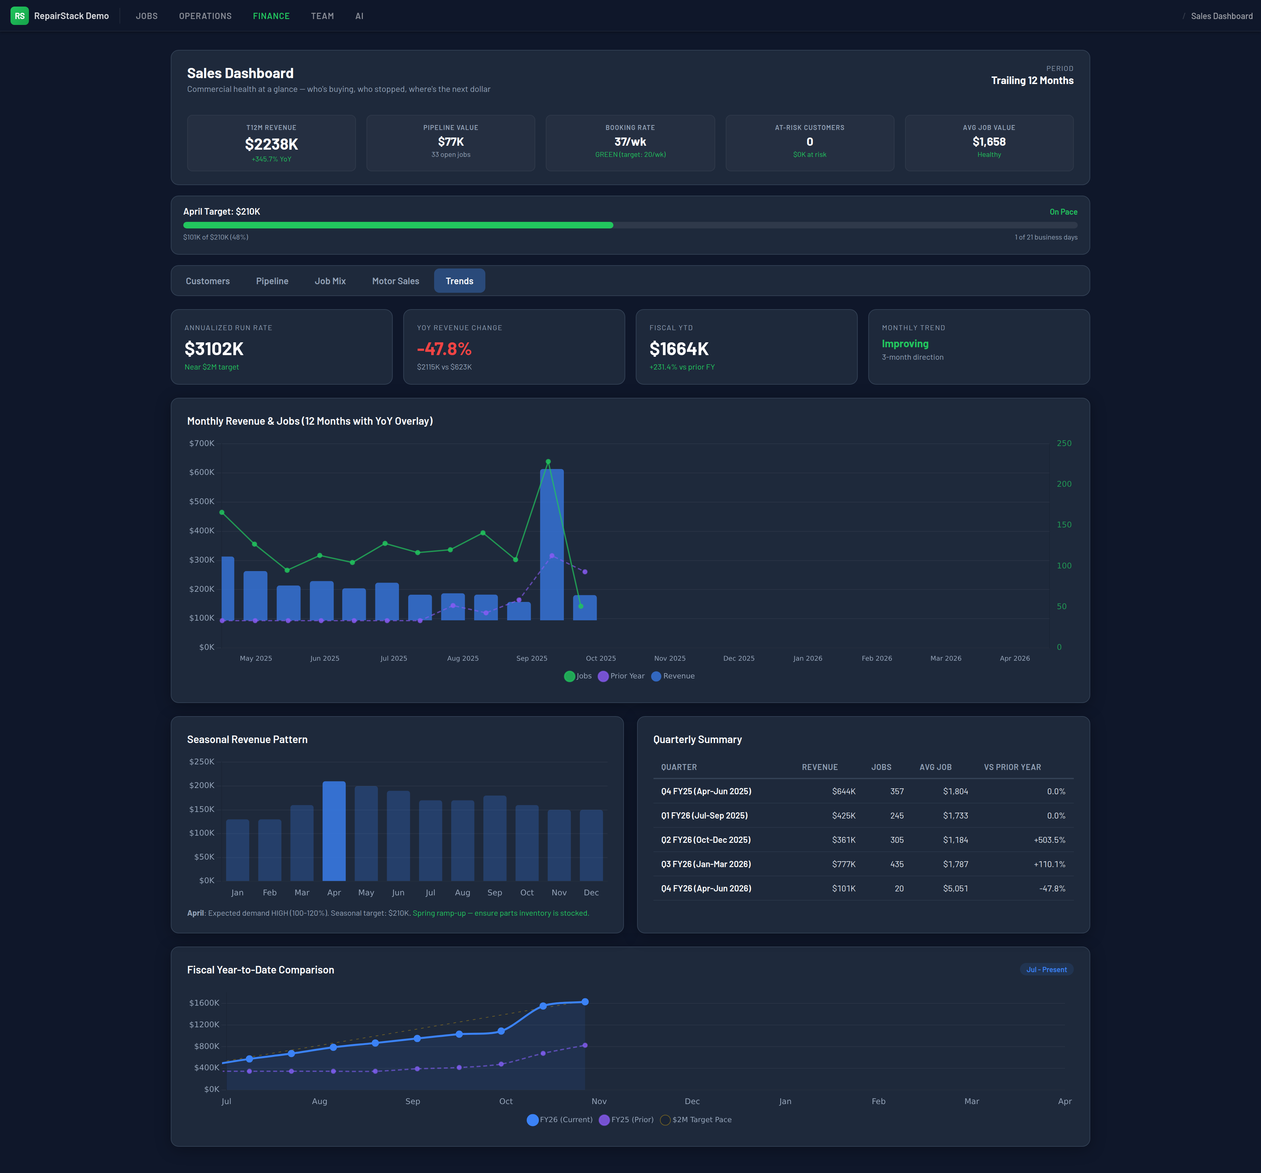Toggle Prior Year series legend marker

coord(603,676)
